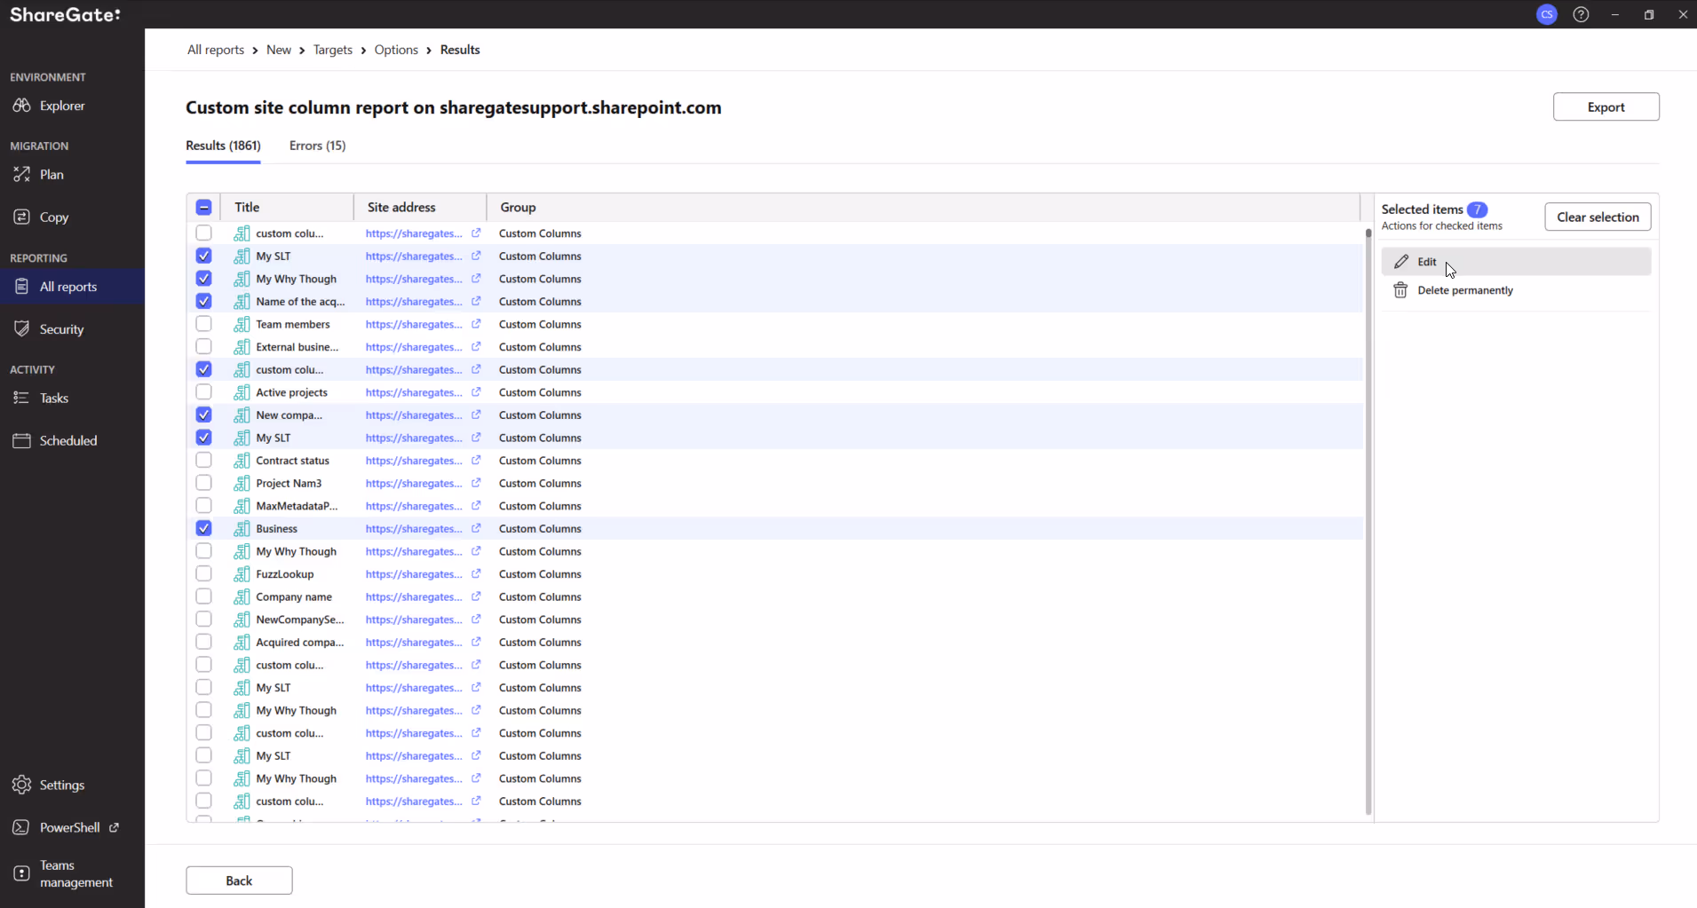
Task: Go to Options breadcrumb step
Action: [x=396, y=50]
